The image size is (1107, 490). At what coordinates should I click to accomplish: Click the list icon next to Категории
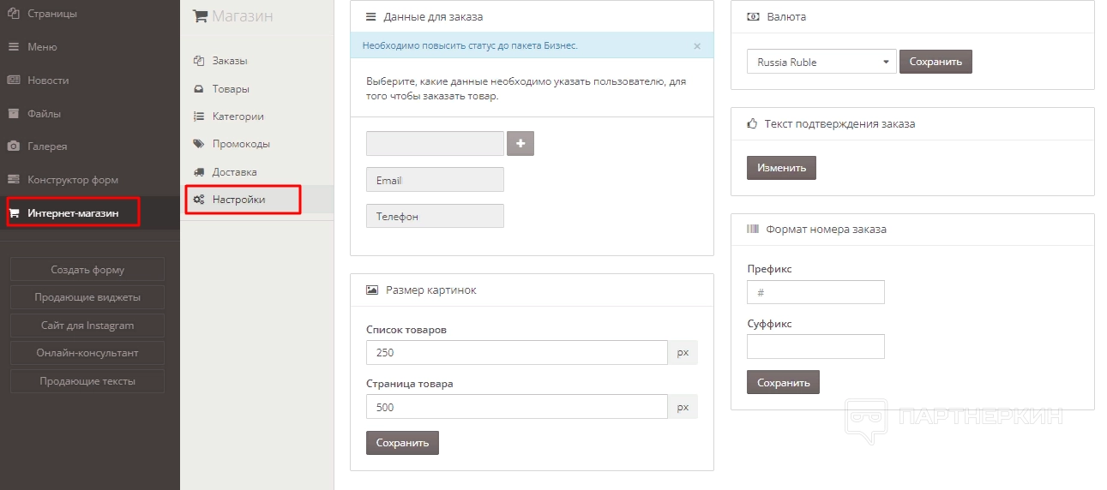[199, 117]
